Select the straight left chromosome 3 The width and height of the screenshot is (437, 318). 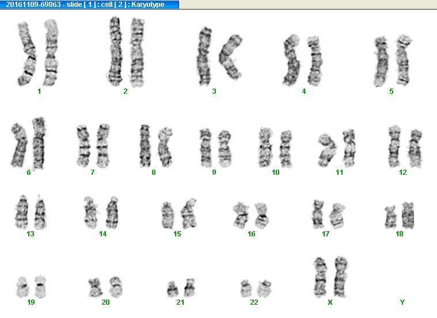[204, 56]
